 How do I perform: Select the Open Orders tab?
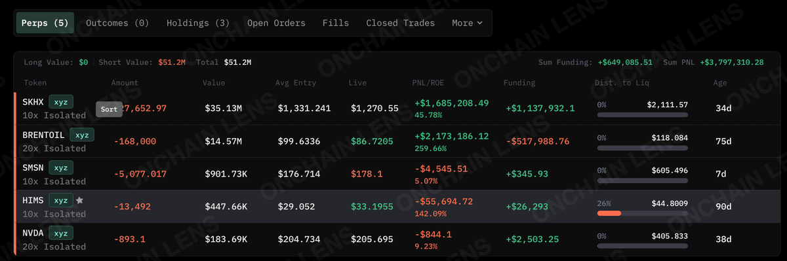tap(276, 23)
